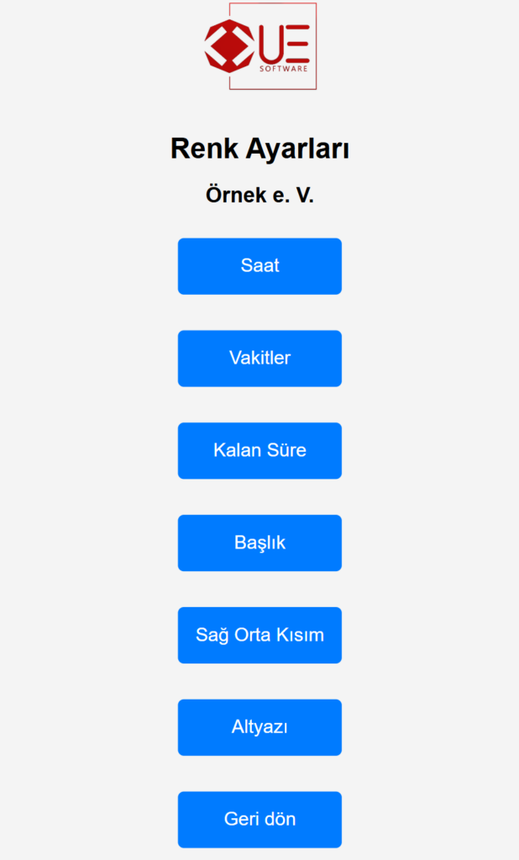Return to previous page via Geri dön
This screenshot has height=860, width=519.
259,819
